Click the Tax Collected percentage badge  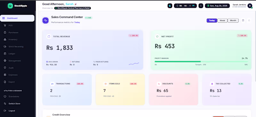(x=241, y=84)
